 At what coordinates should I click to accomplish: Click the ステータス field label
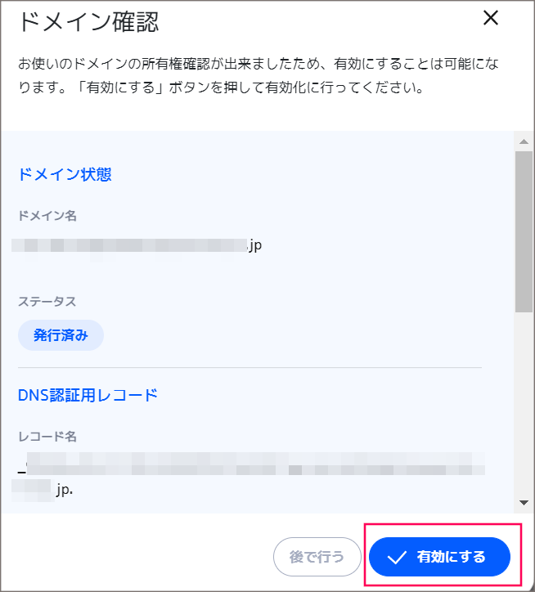click(x=47, y=301)
